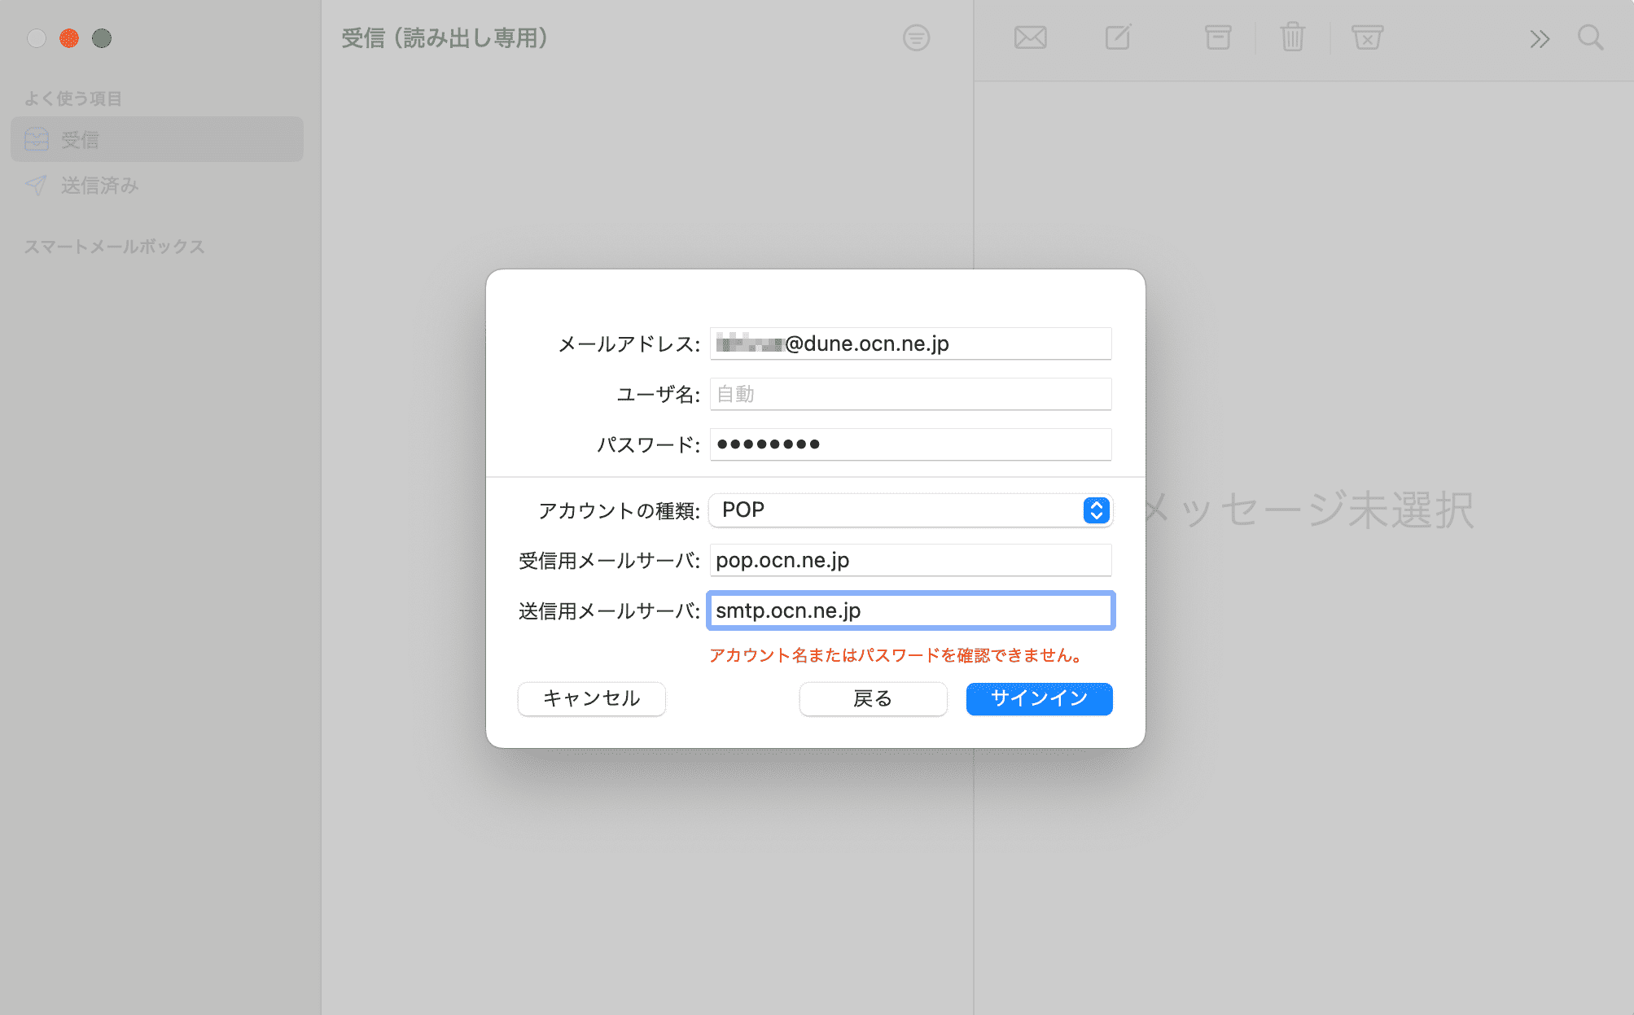1634x1015 pixels.
Task: Select the 送信済み sent mailbox
Action: point(157,186)
